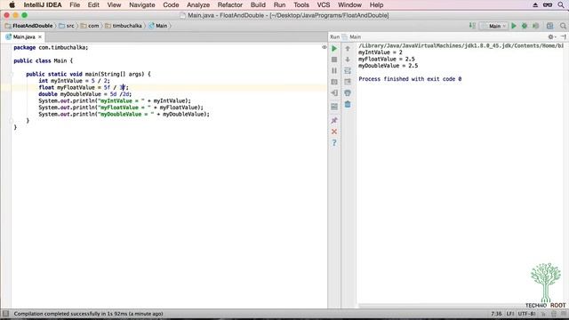Click src breadcrumb in navigation bar
569x320 pixels.
pyautogui.click(x=67, y=26)
